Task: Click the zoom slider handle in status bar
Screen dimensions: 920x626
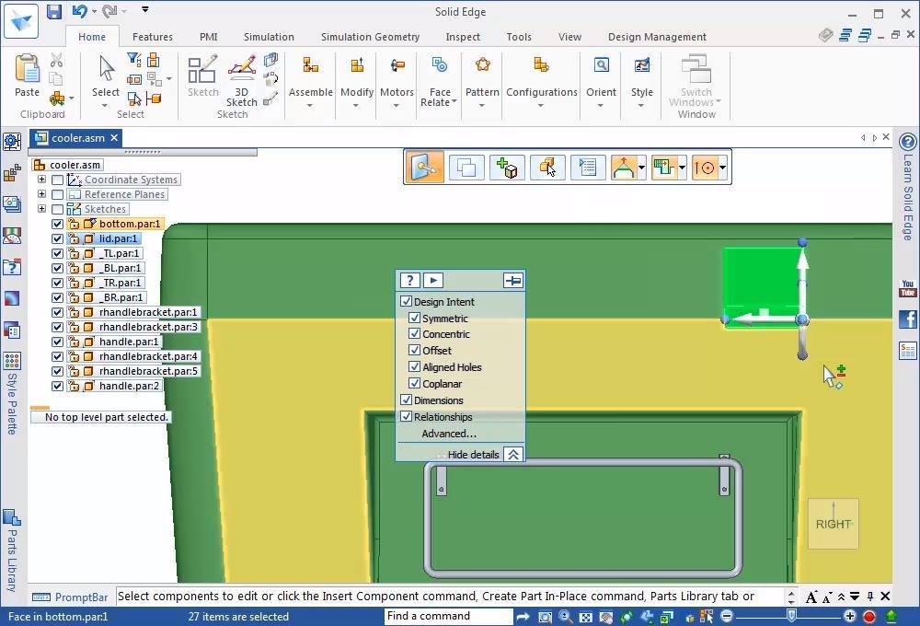Action: tap(791, 616)
